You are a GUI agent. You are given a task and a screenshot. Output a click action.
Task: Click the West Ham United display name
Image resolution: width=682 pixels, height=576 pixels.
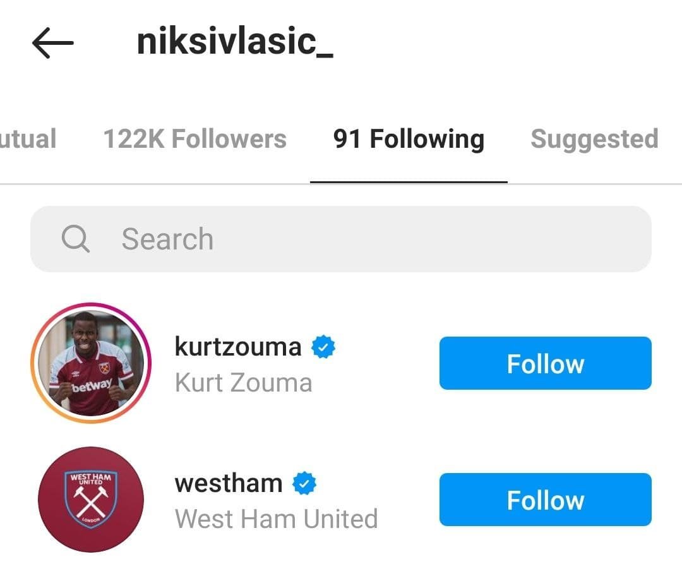(276, 519)
